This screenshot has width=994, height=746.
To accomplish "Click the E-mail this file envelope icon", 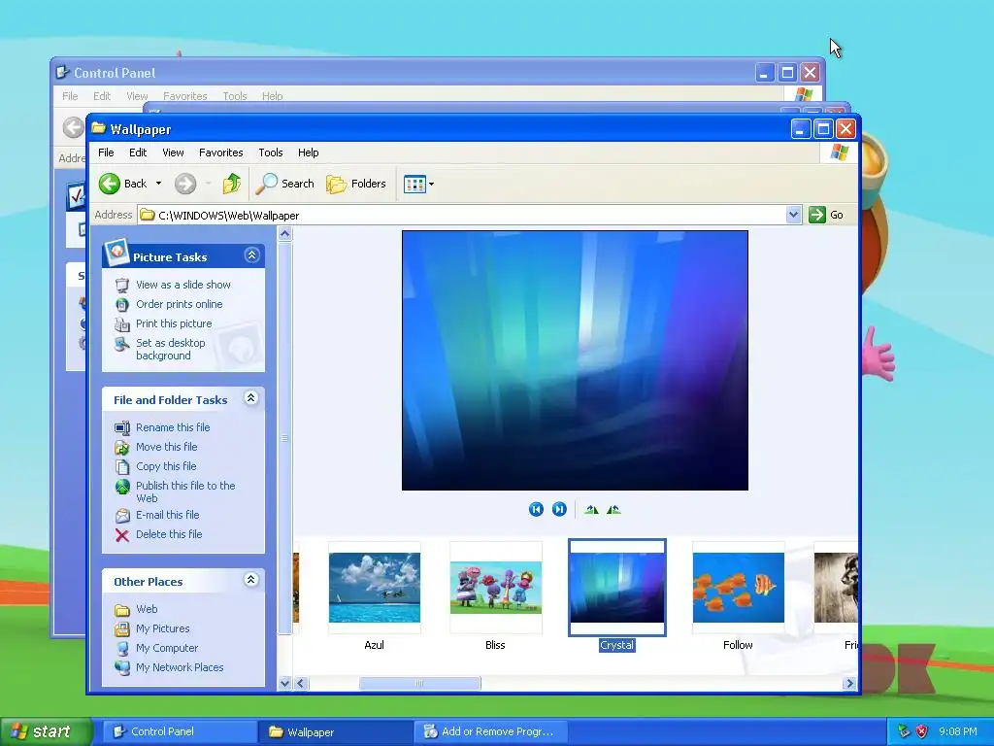I will 121,516.
